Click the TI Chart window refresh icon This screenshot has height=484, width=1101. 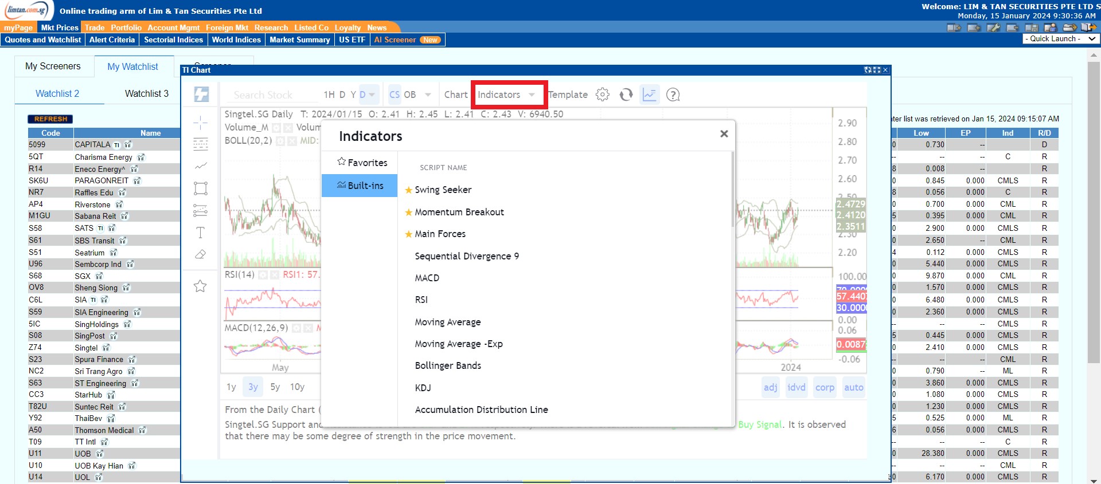[868, 70]
